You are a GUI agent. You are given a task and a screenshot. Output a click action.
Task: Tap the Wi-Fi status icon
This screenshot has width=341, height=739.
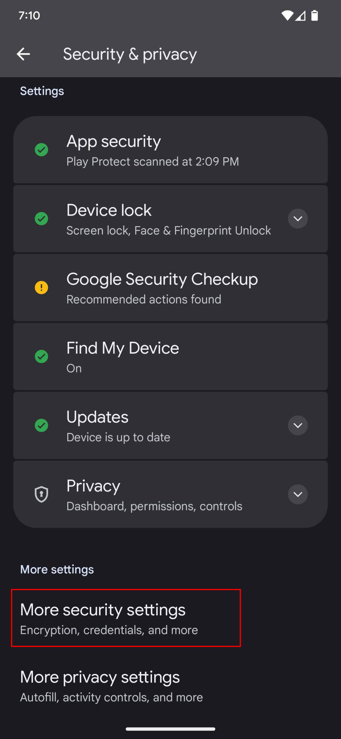(x=287, y=15)
